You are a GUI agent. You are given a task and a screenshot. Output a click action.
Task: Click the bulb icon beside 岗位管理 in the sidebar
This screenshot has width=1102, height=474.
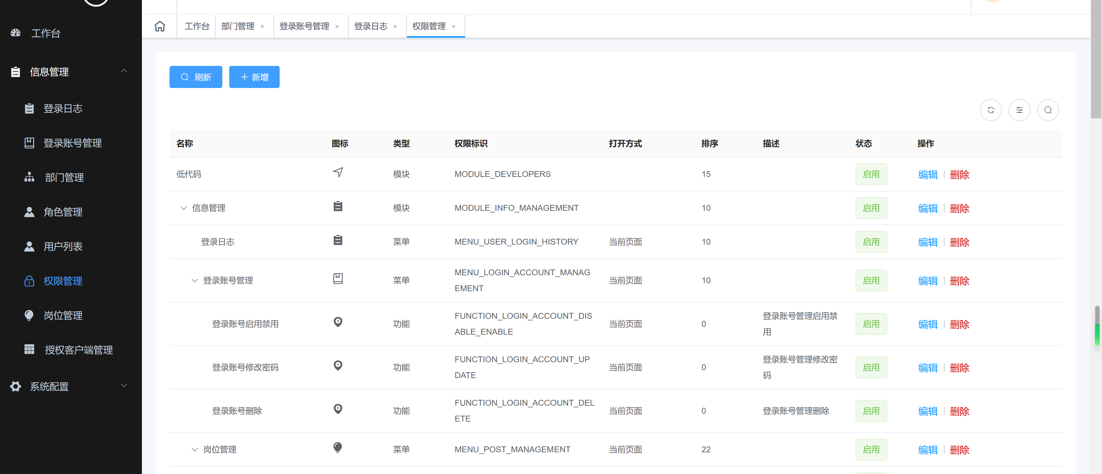29,315
